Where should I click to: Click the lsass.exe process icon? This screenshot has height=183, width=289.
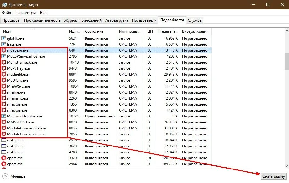pyautogui.click(x=4, y=44)
